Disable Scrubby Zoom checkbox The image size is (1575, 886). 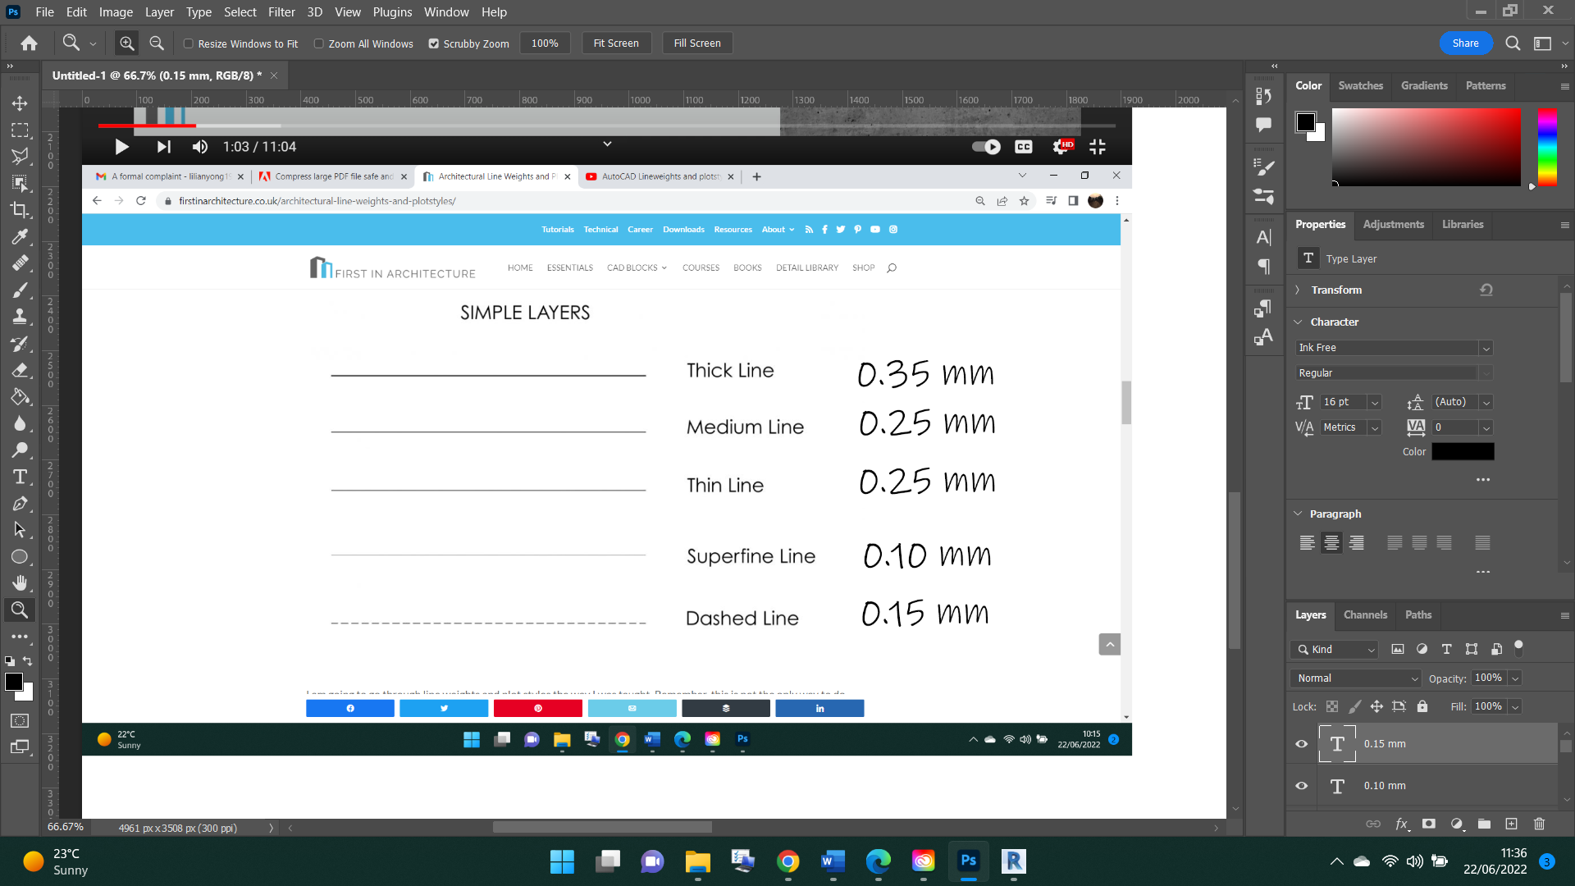pyautogui.click(x=433, y=43)
